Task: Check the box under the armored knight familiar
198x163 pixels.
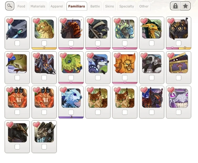Action: (152, 78)
